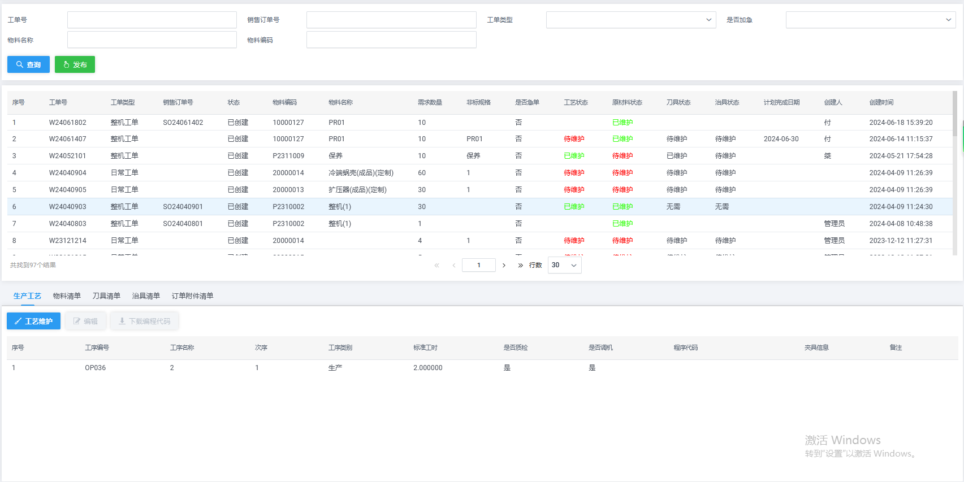Click creation time 2024-06-18 15:39:20

(901, 123)
